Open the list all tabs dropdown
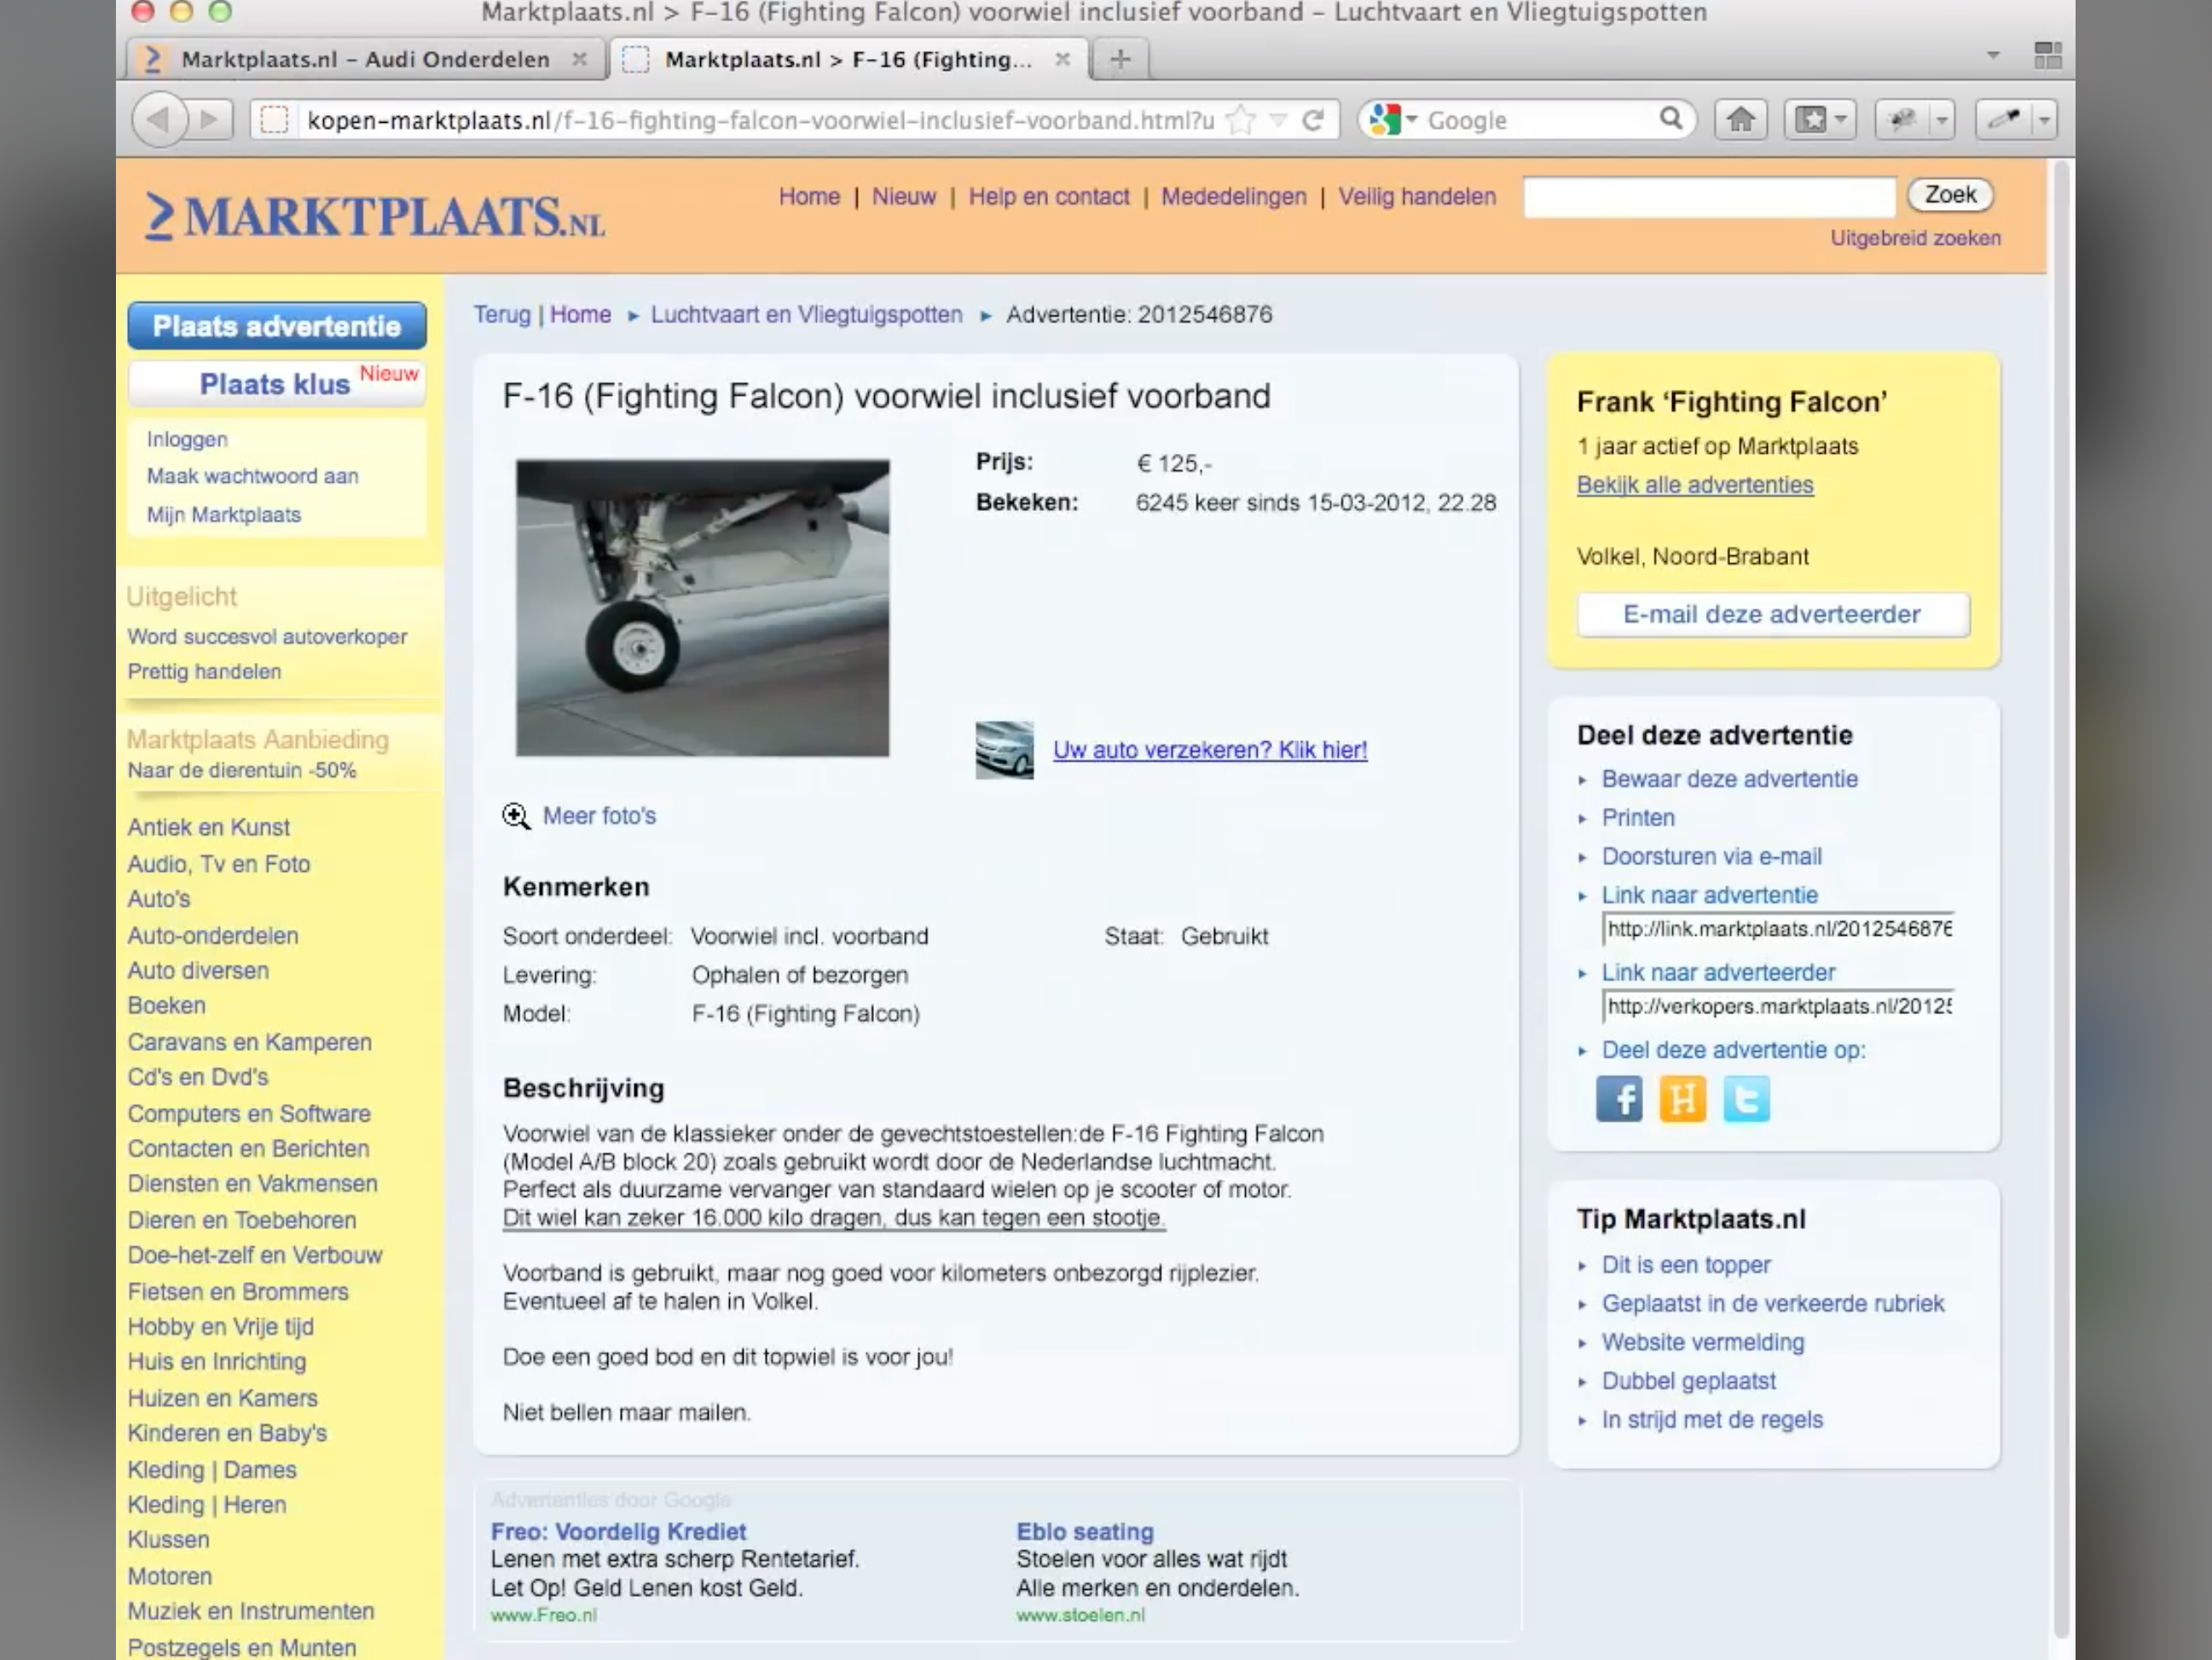The height and width of the screenshot is (1660, 2212). point(1993,56)
